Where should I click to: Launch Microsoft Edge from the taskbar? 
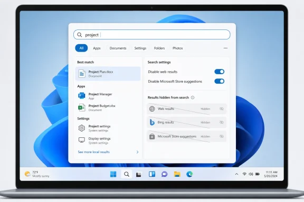[x=189, y=174]
